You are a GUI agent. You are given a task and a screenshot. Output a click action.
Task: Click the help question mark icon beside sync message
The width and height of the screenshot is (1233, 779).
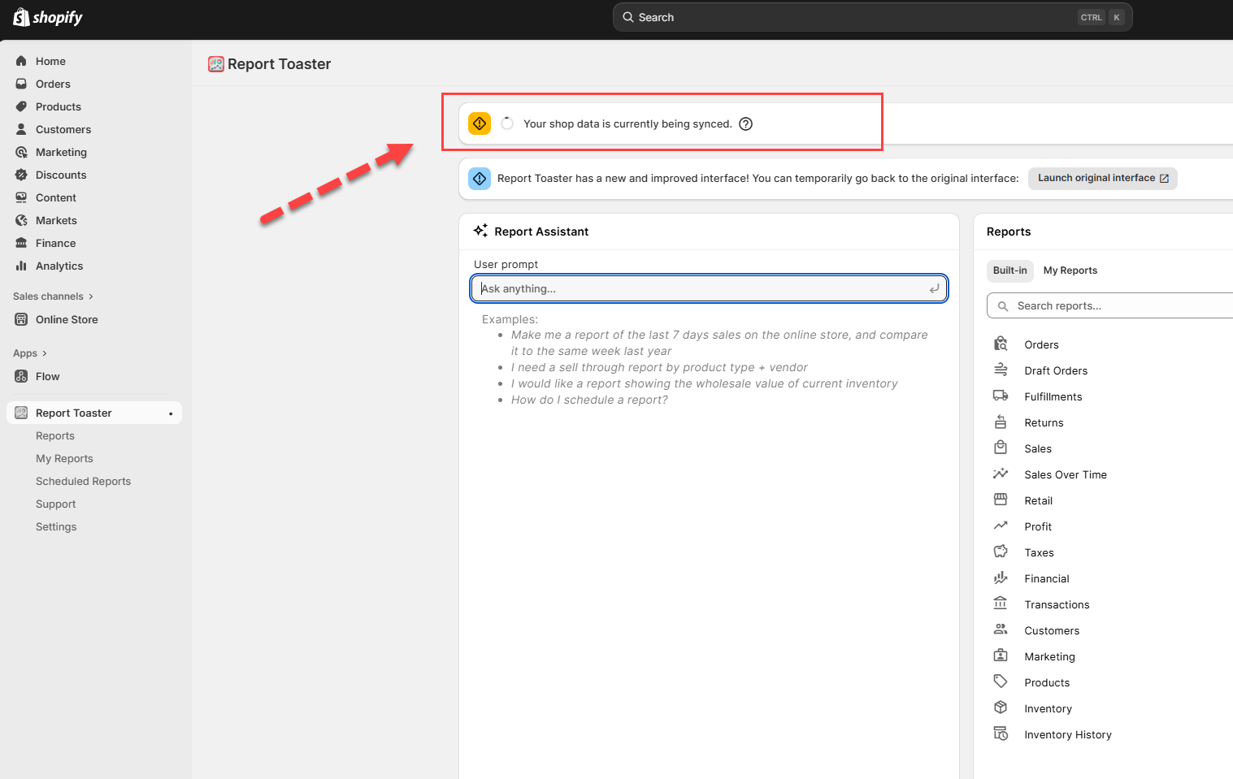(x=745, y=124)
